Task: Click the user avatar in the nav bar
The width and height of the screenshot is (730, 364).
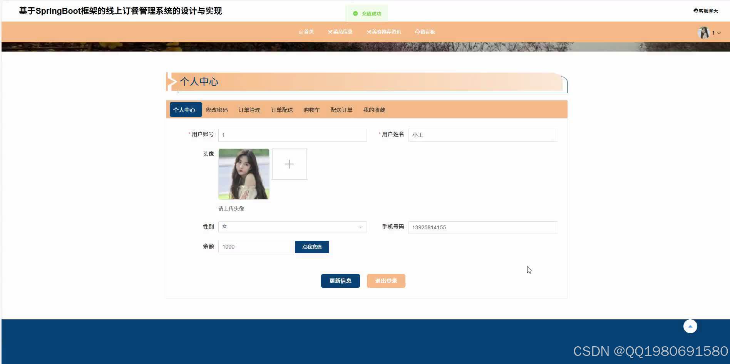Action: click(x=703, y=33)
